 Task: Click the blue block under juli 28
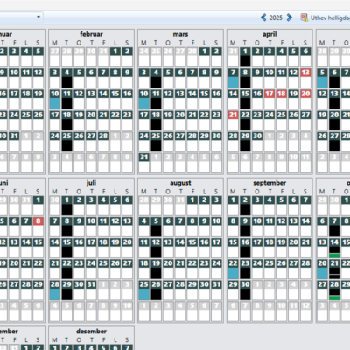(55, 294)
